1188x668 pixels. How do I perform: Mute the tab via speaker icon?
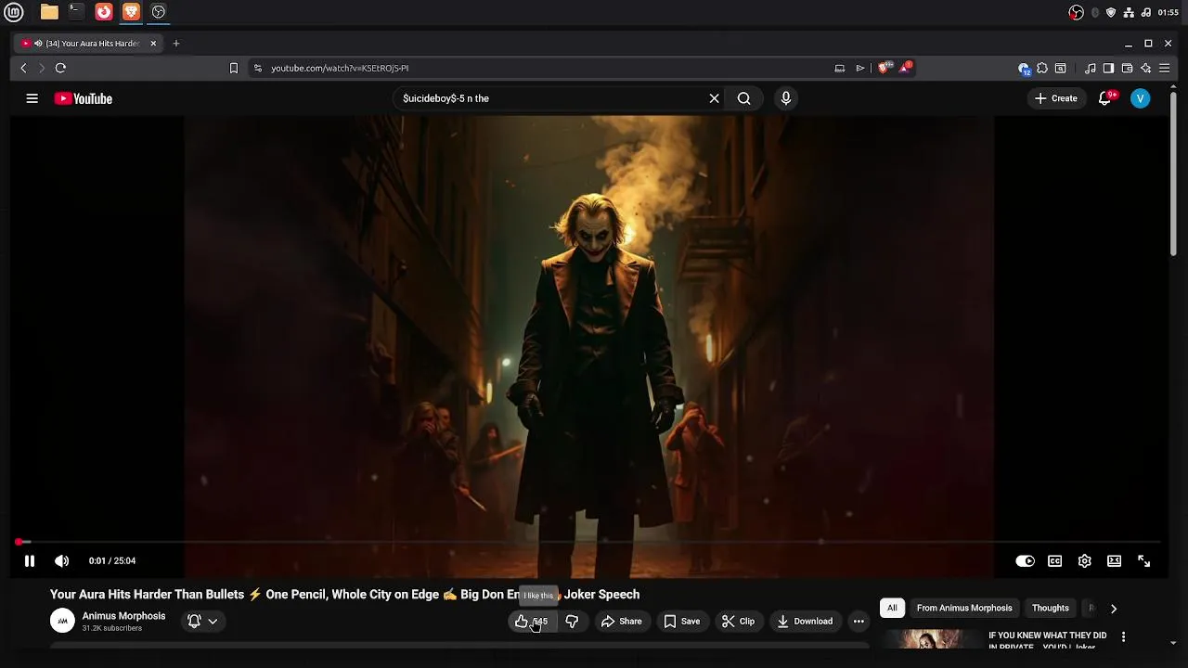click(38, 43)
